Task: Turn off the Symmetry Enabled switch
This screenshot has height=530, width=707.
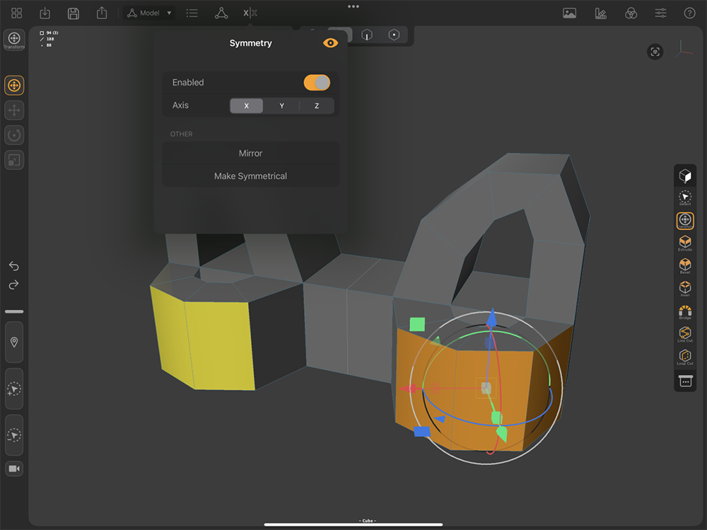Action: click(x=317, y=83)
